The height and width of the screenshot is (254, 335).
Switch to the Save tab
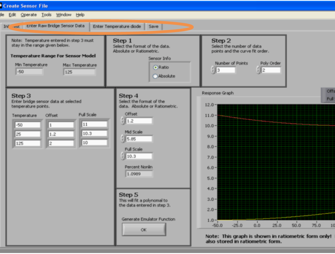(153, 26)
